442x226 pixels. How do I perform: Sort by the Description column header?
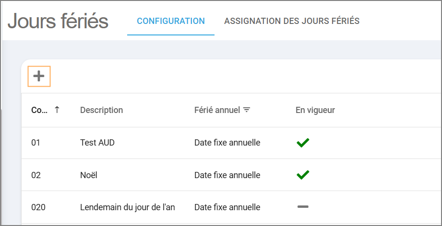pyautogui.click(x=101, y=110)
